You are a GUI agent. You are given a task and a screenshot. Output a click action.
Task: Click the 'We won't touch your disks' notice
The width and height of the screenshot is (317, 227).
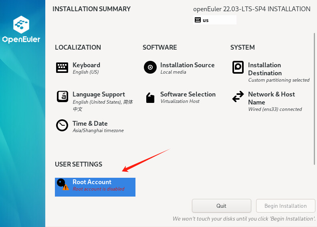click(244, 219)
